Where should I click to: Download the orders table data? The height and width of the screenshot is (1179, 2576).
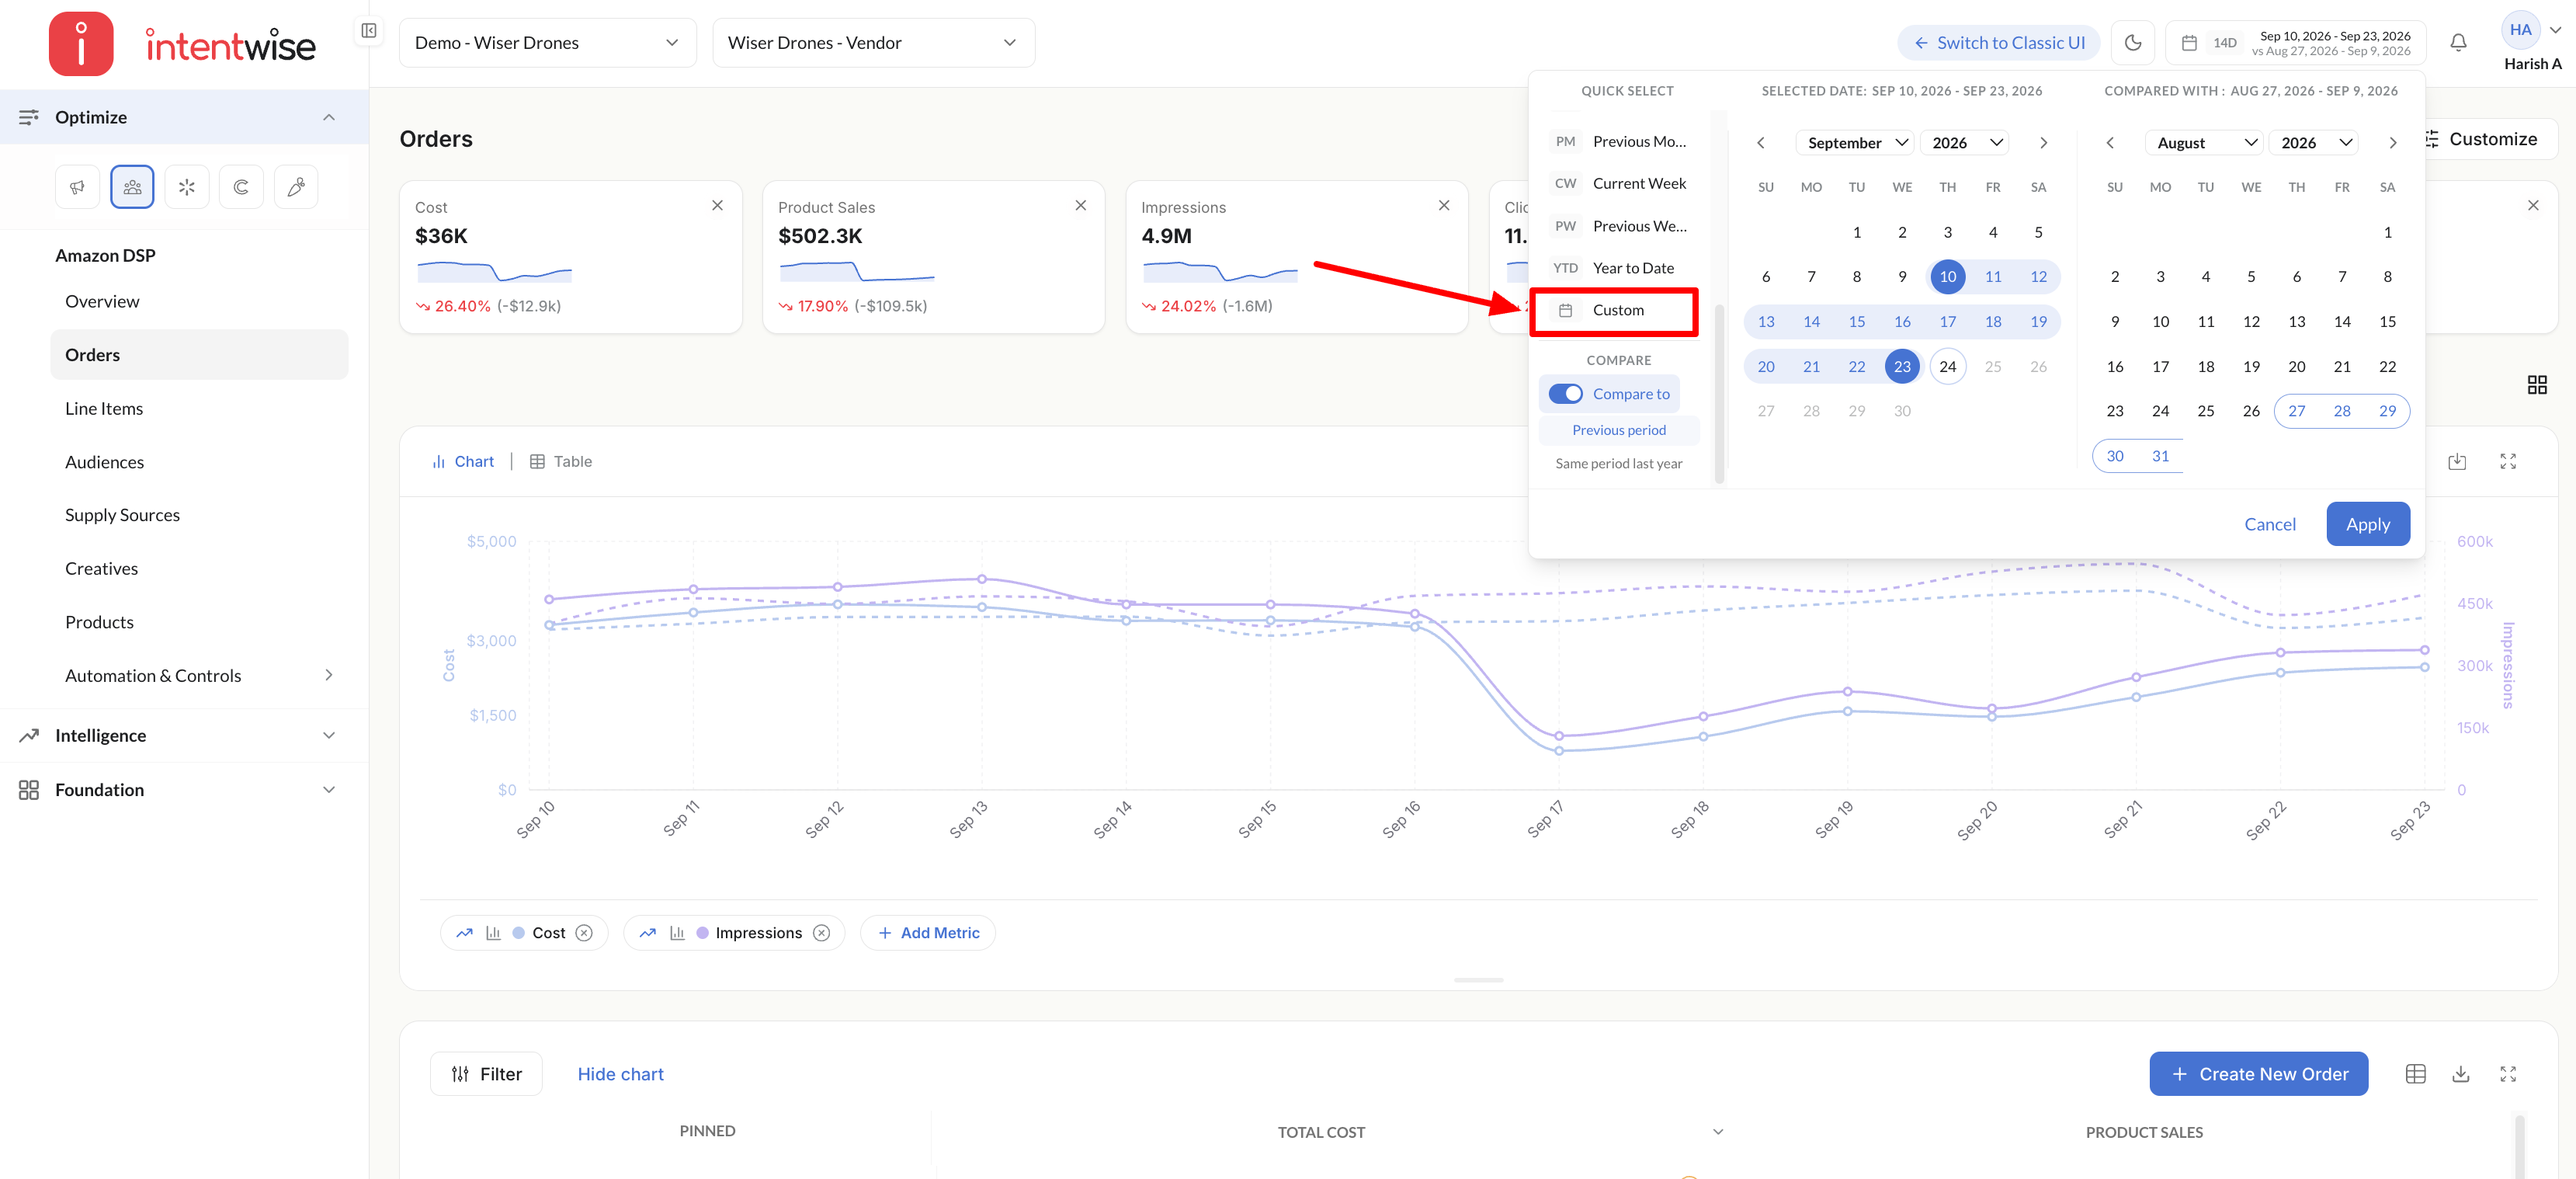click(x=2461, y=1074)
